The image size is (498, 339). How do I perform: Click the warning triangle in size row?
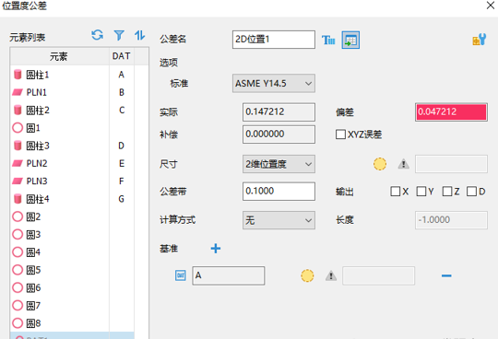coord(403,164)
